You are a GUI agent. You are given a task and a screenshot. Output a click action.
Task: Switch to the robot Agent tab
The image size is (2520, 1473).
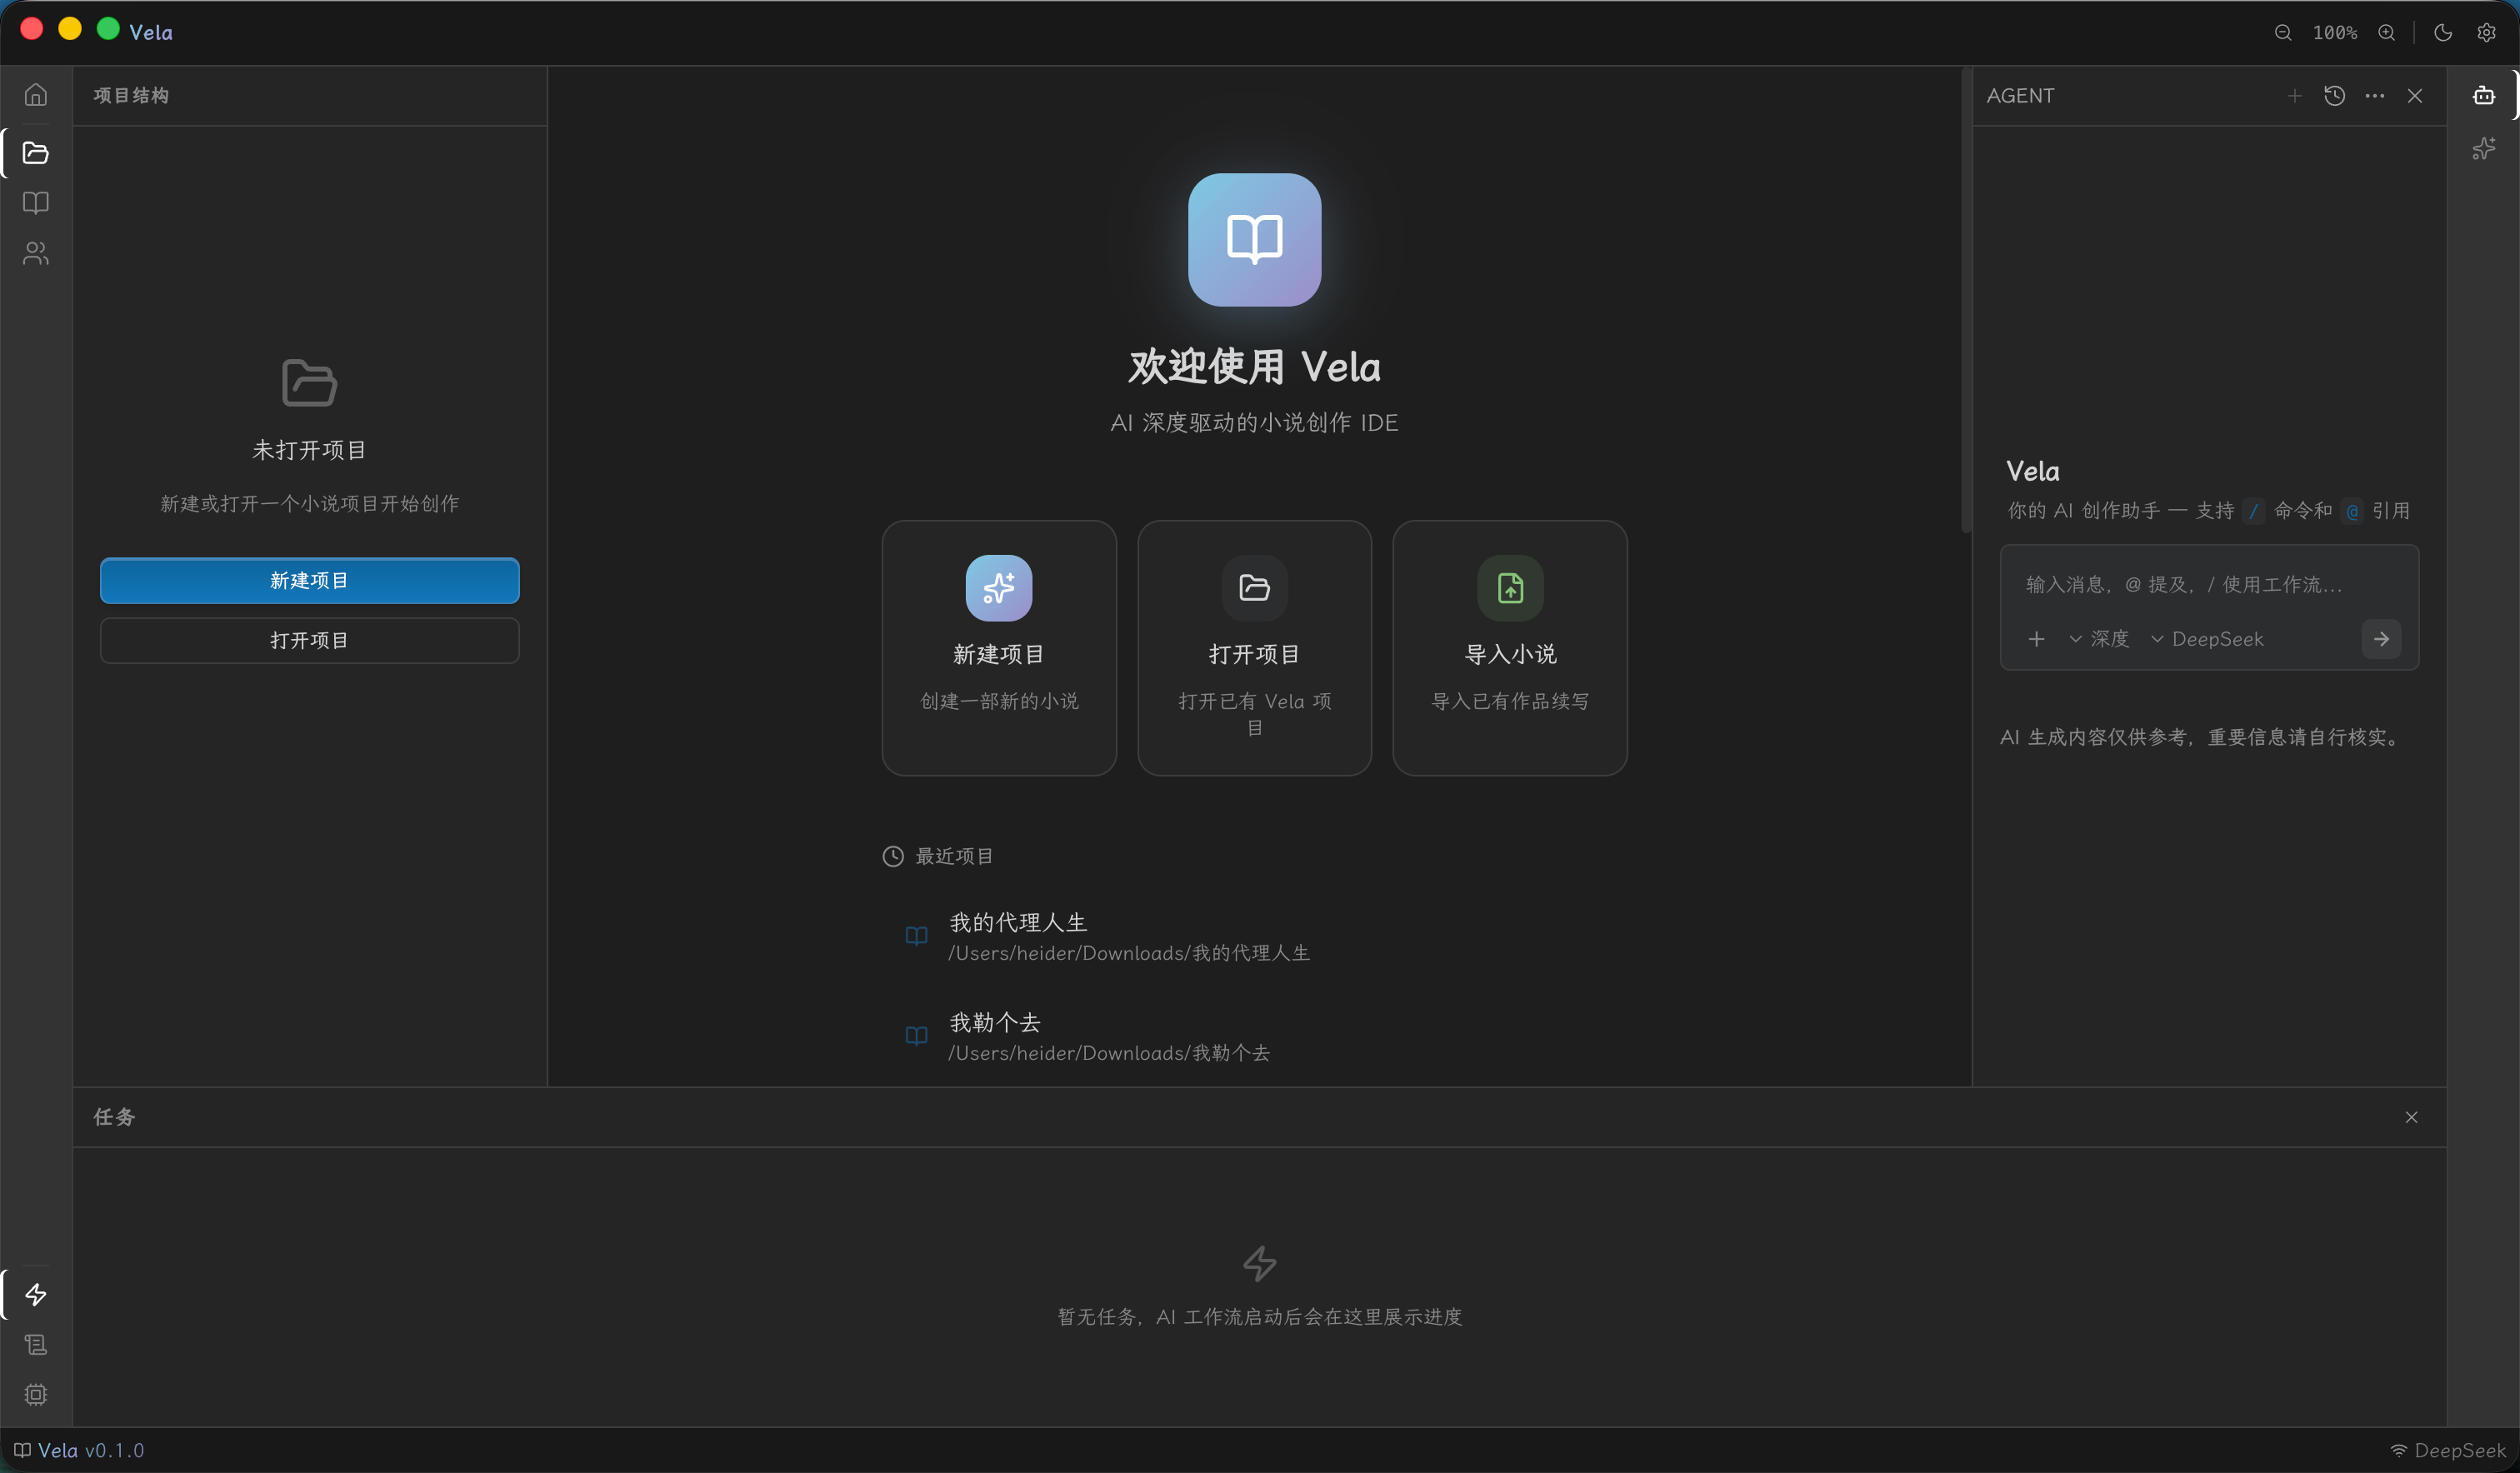[2484, 95]
